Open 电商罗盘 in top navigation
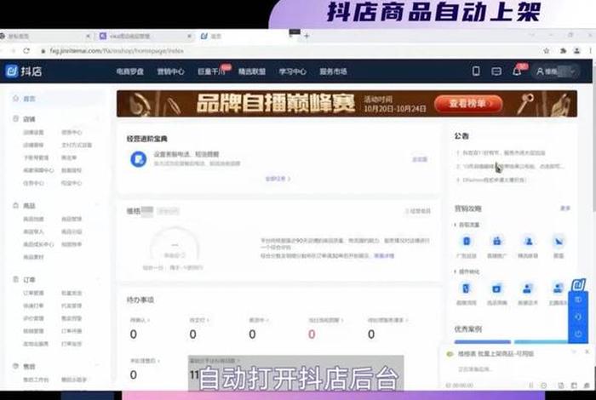The height and width of the screenshot is (400, 596). click(x=130, y=71)
